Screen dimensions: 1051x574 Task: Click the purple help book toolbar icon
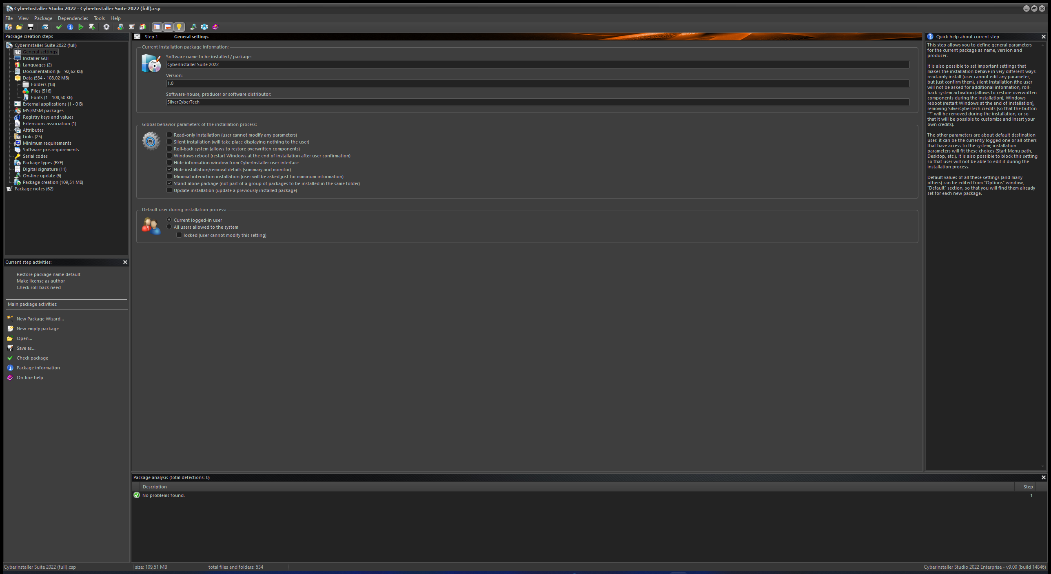click(x=215, y=27)
